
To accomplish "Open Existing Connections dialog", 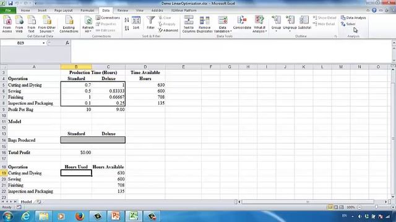I will pyautogui.click(x=69, y=24).
